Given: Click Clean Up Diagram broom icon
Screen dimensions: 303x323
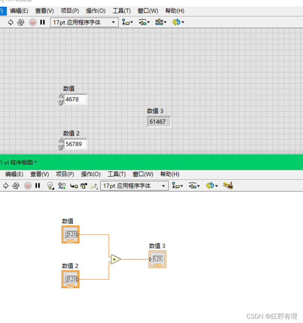Looking at the screenshot, I should (x=228, y=185).
